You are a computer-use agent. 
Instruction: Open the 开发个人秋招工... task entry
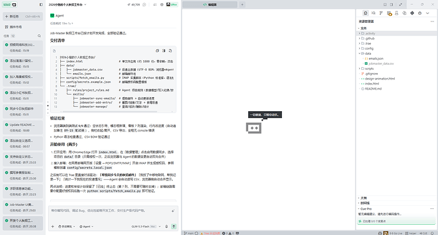pos(23,223)
